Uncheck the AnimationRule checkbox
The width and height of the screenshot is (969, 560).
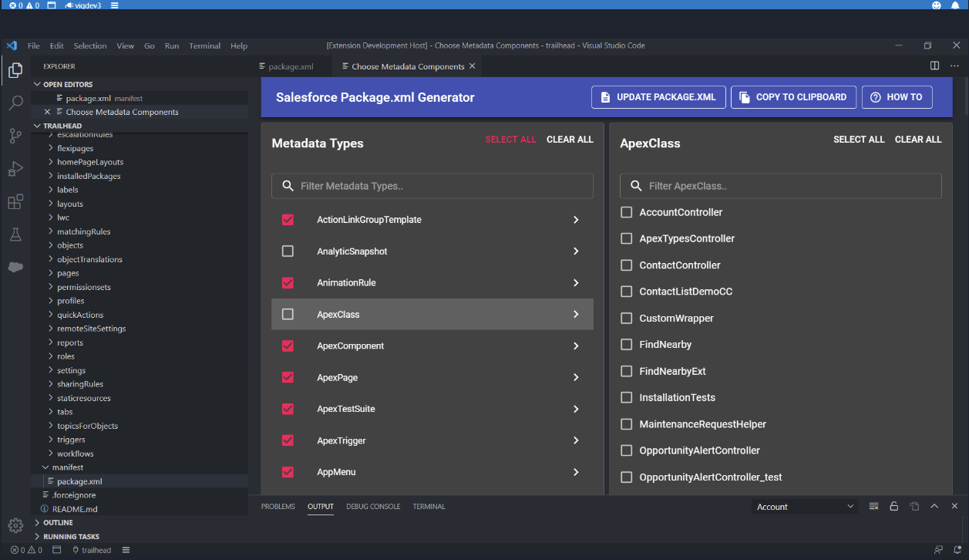pos(288,283)
